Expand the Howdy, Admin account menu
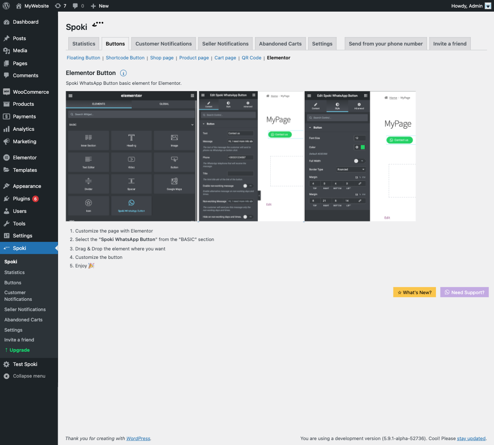Viewport: 494px width, 445px height. (471, 6)
